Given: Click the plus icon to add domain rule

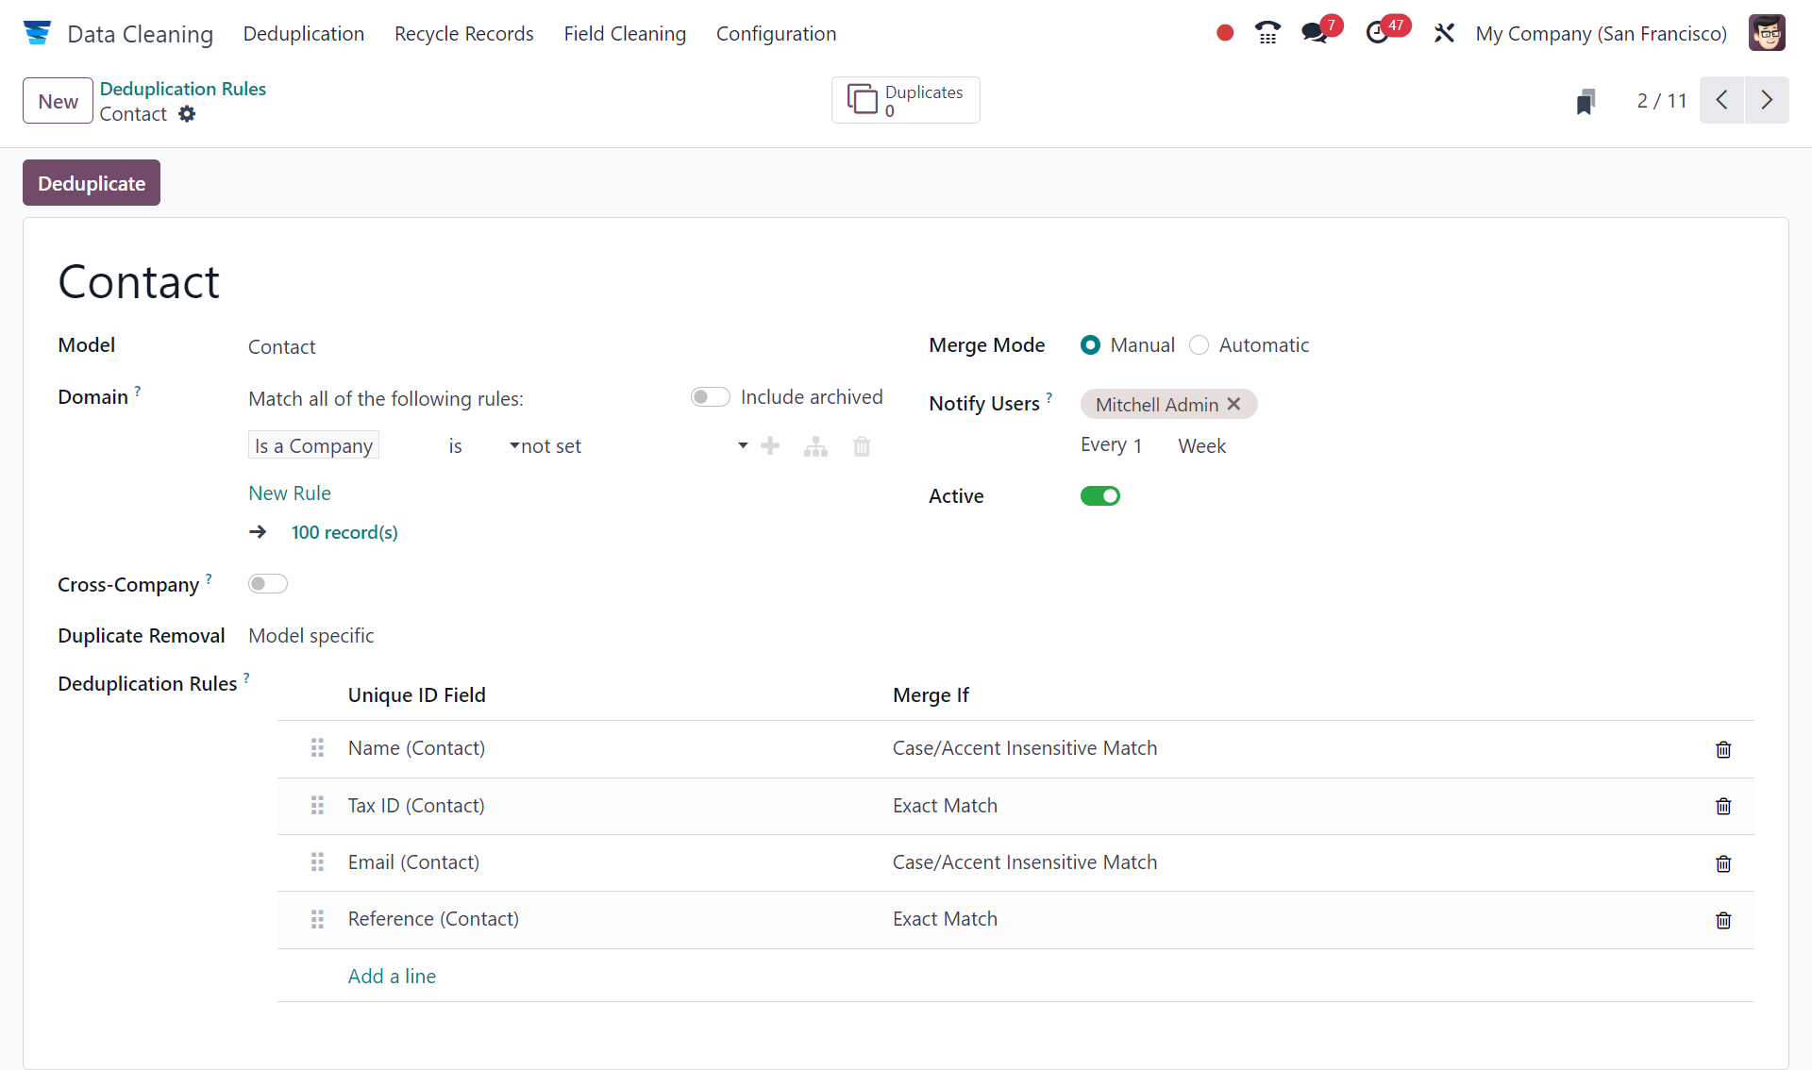Looking at the screenshot, I should pyautogui.click(x=770, y=446).
